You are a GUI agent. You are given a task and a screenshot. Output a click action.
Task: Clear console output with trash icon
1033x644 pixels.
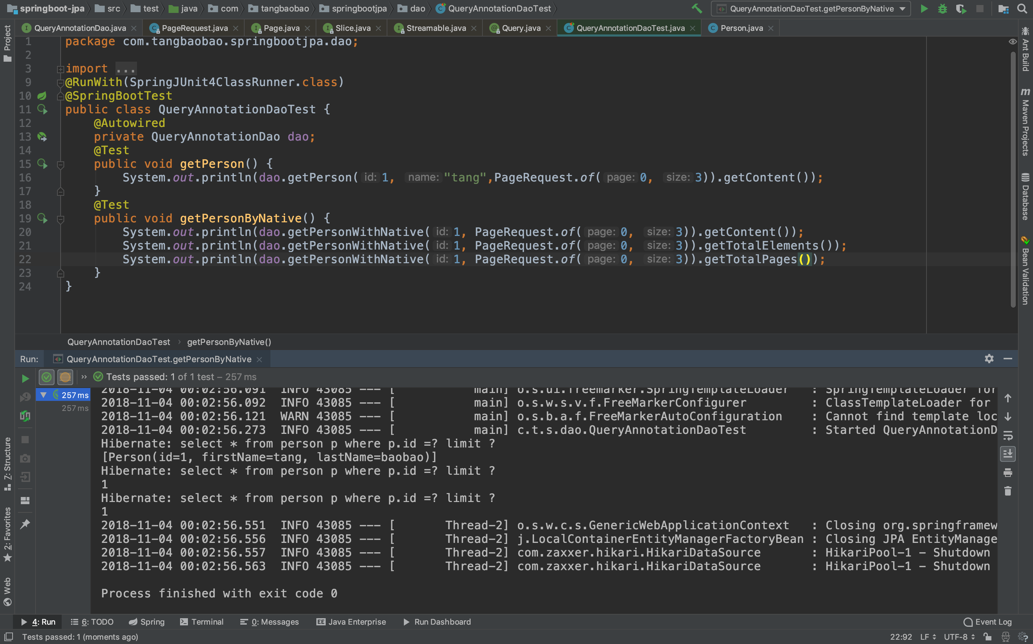click(1008, 491)
